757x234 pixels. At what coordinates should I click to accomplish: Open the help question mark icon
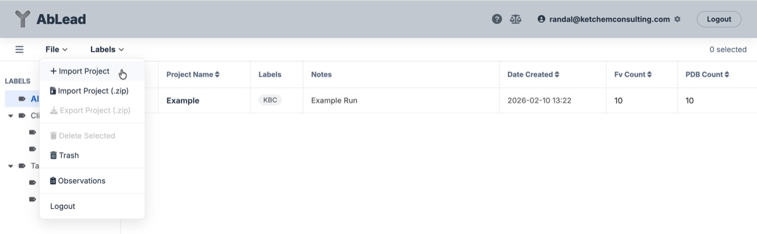[x=497, y=19]
